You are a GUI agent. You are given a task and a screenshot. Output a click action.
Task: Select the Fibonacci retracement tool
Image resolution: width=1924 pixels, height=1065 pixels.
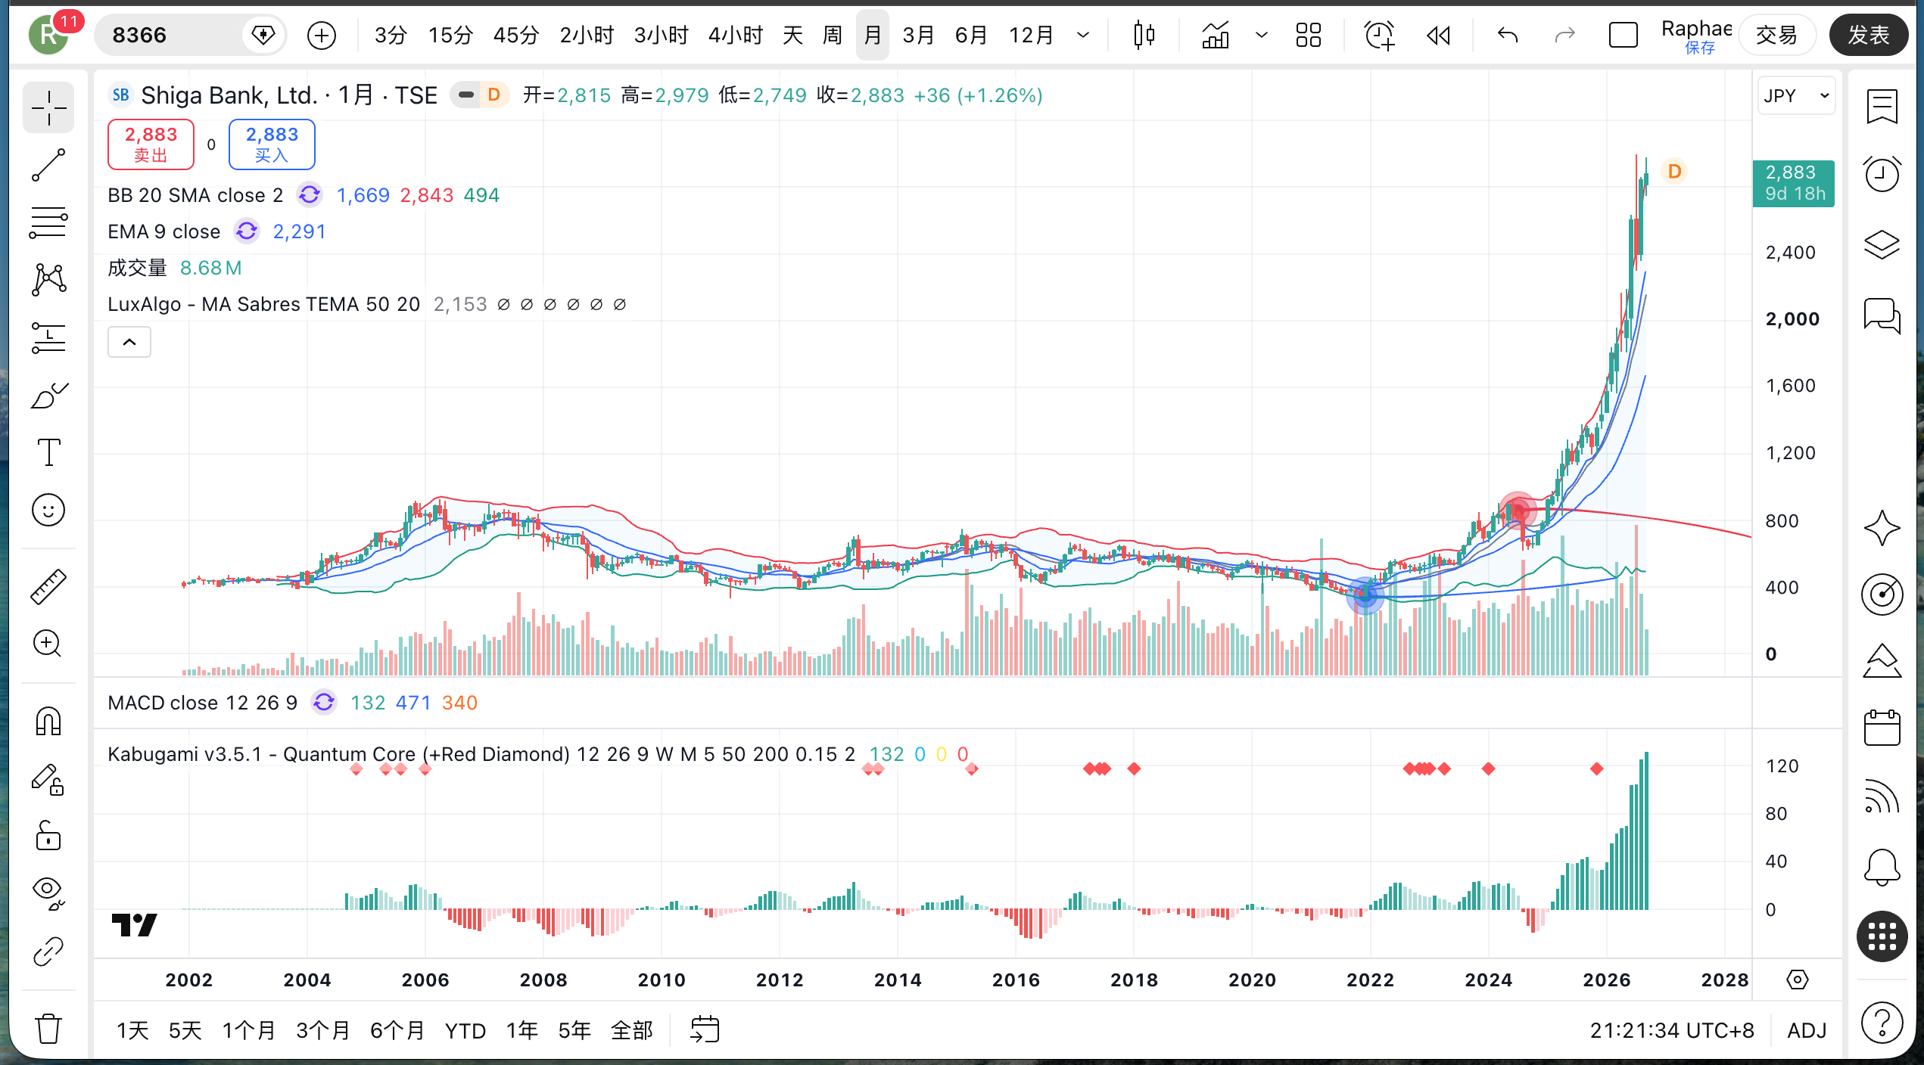(x=48, y=222)
